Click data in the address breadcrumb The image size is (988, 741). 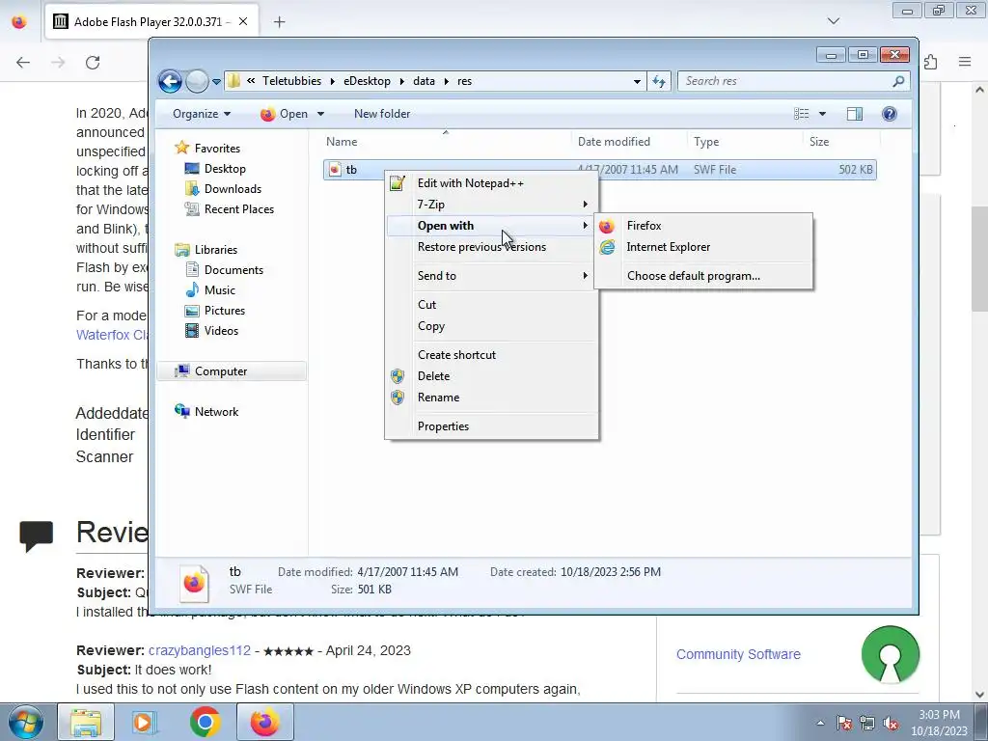click(x=425, y=81)
